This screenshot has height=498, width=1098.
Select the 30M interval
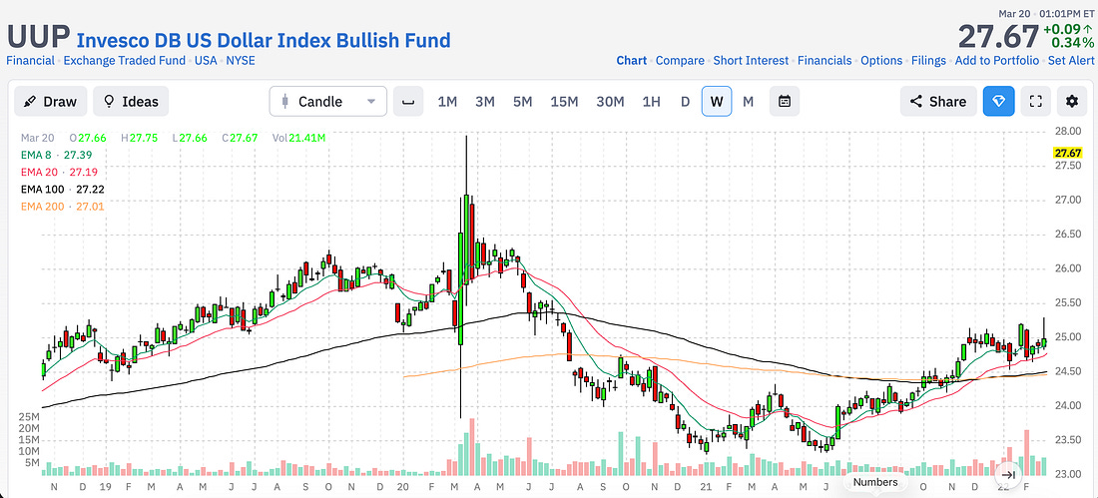coord(610,102)
